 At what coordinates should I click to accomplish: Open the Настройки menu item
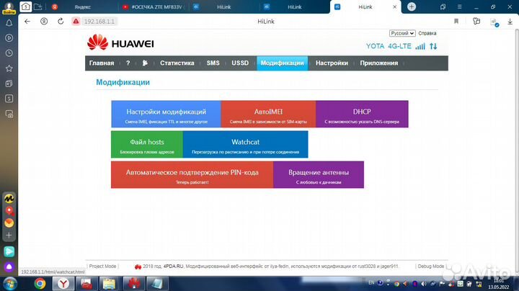pyautogui.click(x=332, y=63)
